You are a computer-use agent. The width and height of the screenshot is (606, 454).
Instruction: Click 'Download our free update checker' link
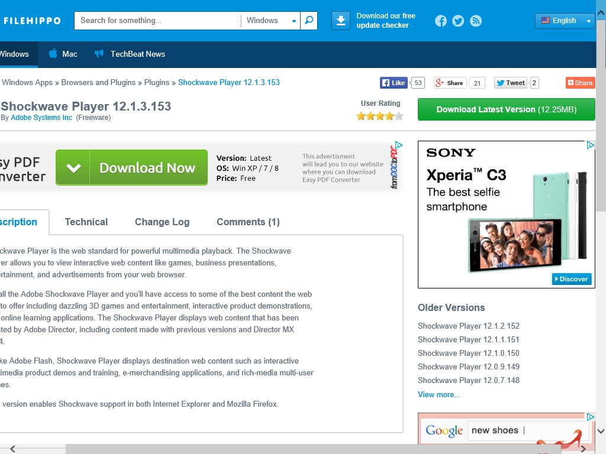(386, 21)
